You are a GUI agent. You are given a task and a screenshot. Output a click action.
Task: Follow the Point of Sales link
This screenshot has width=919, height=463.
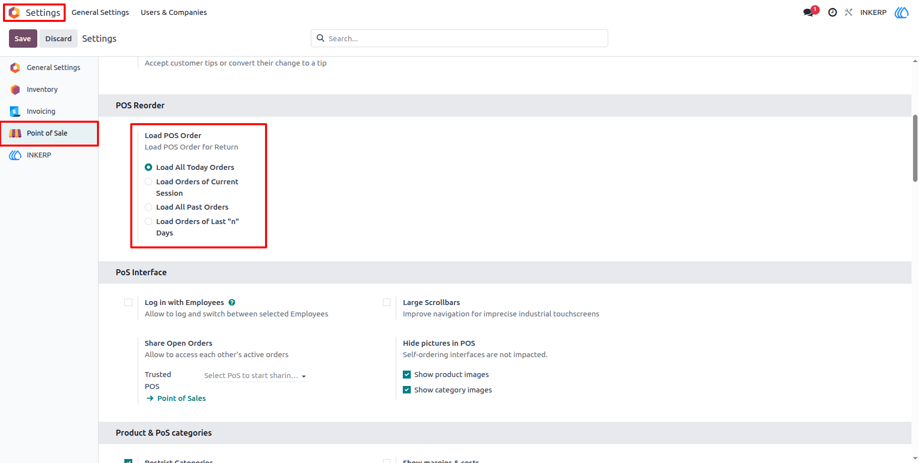[182, 398]
